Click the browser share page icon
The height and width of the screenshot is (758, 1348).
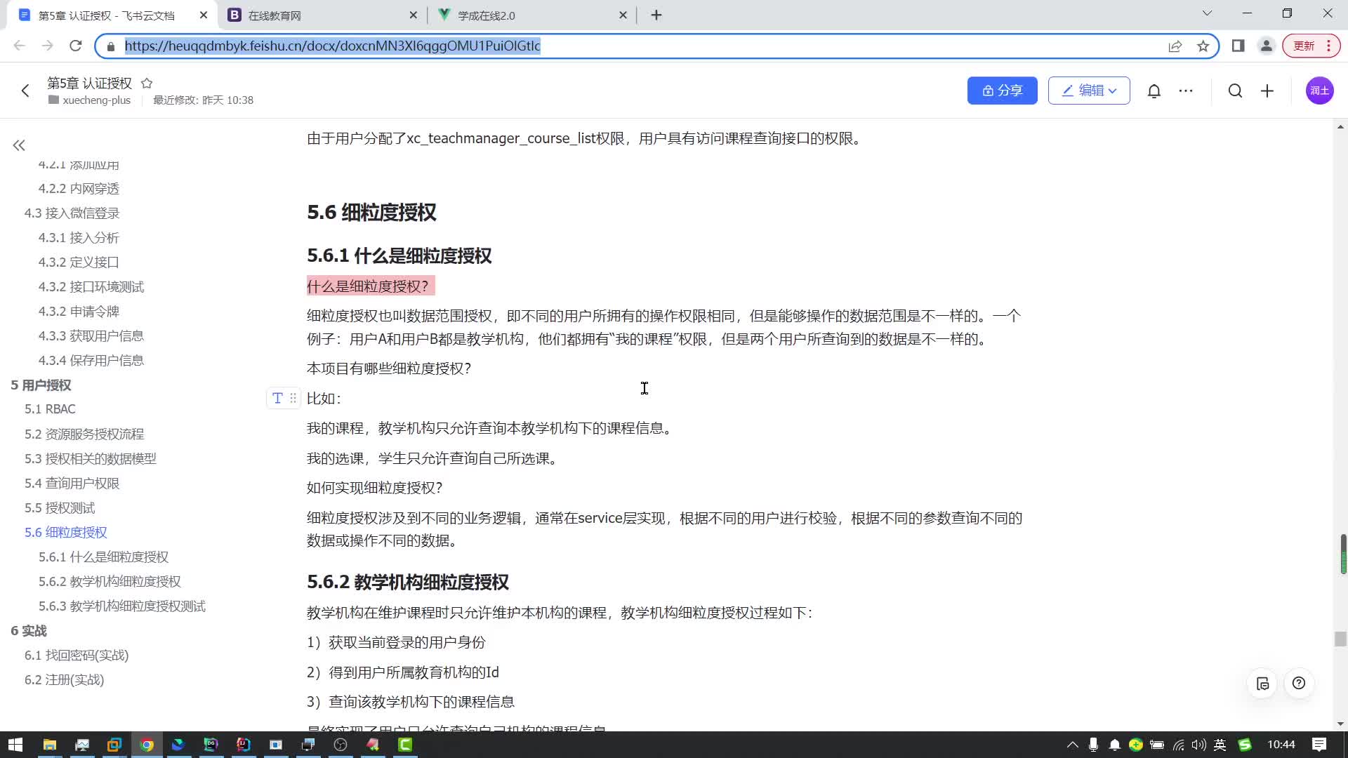pos(1175,46)
